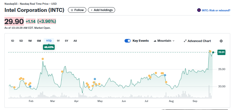
Task: Click the Advanced Chart expand arrows icon
Action: [185, 41]
